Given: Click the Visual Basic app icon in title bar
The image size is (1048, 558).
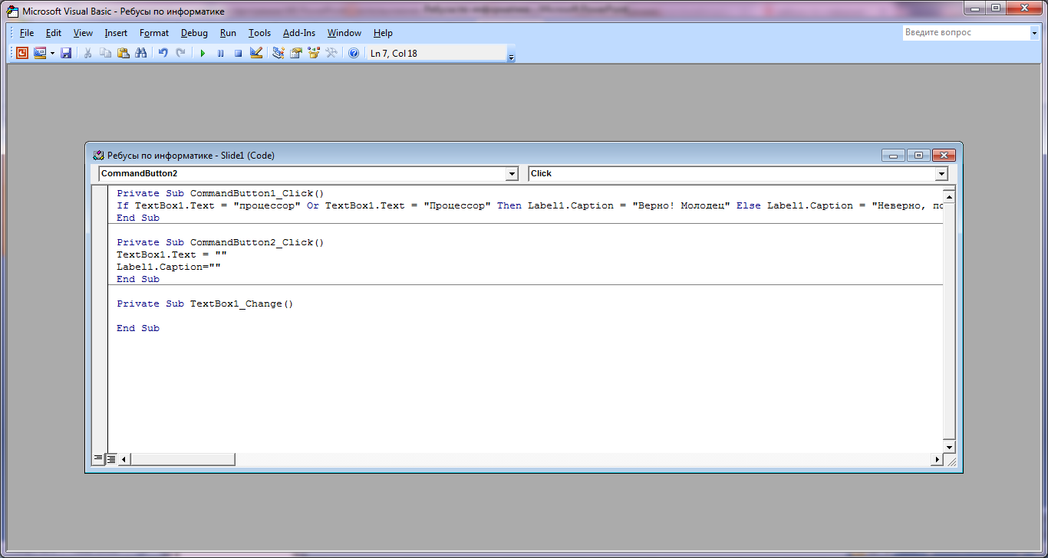Looking at the screenshot, I should pyautogui.click(x=13, y=11).
